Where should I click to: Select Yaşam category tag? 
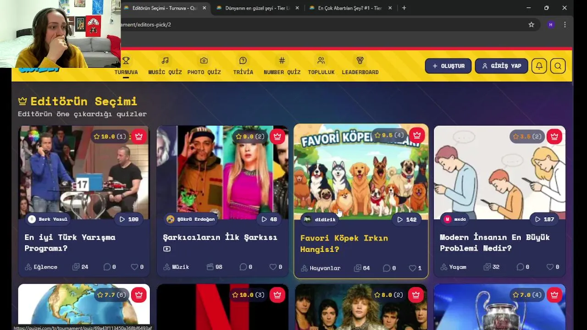[453, 267]
